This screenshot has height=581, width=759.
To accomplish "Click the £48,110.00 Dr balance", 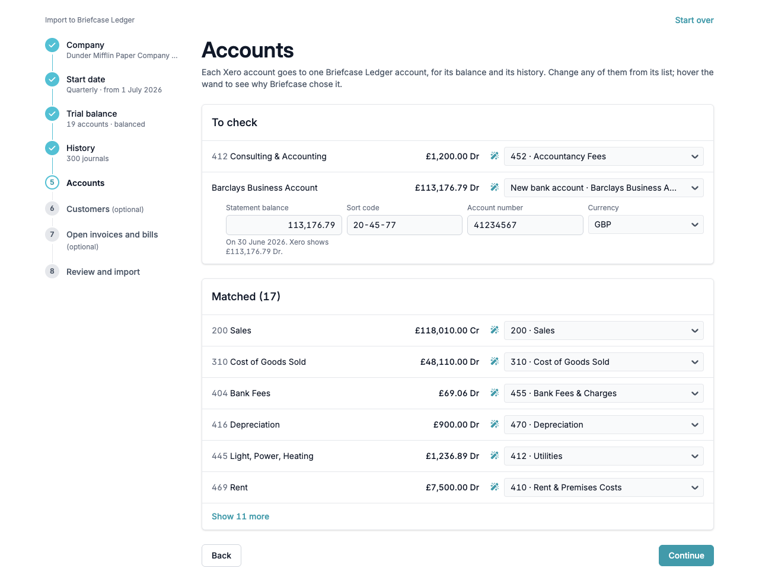I will [449, 362].
